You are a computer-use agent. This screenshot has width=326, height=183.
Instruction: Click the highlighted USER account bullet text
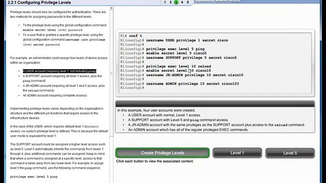point(60,71)
